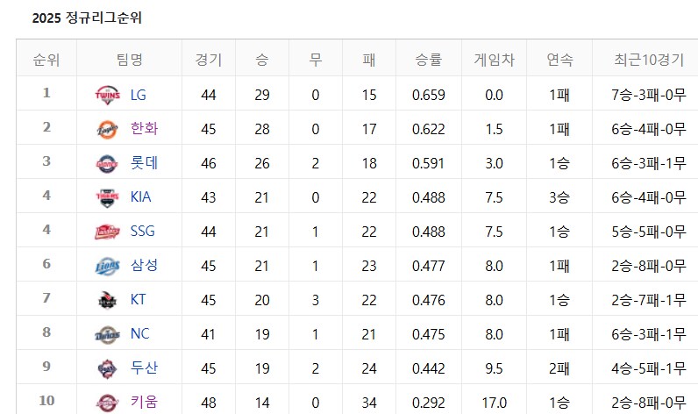Viewport: 698px width, 414px height.
Task: Open the 한화 team link
Action: click(144, 128)
